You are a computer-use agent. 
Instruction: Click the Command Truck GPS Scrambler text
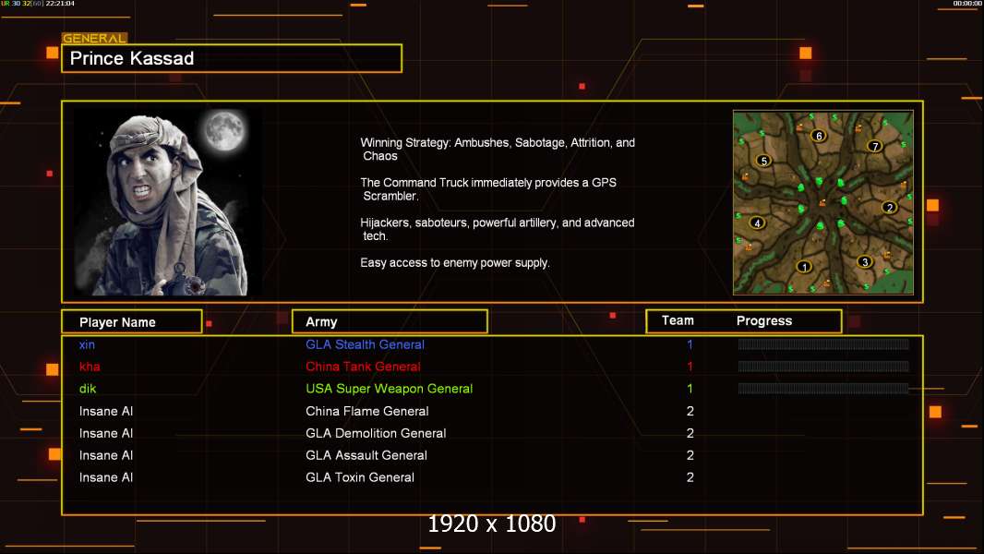(x=488, y=189)
